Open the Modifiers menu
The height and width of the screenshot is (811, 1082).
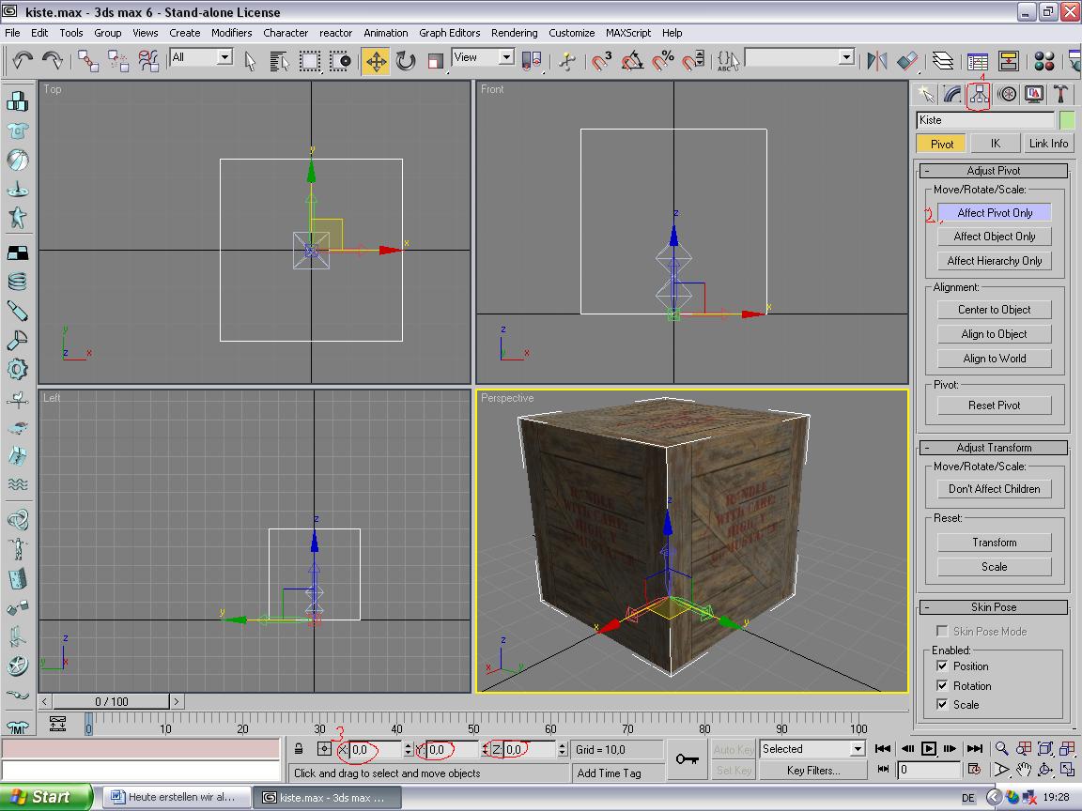click(232, 33)
